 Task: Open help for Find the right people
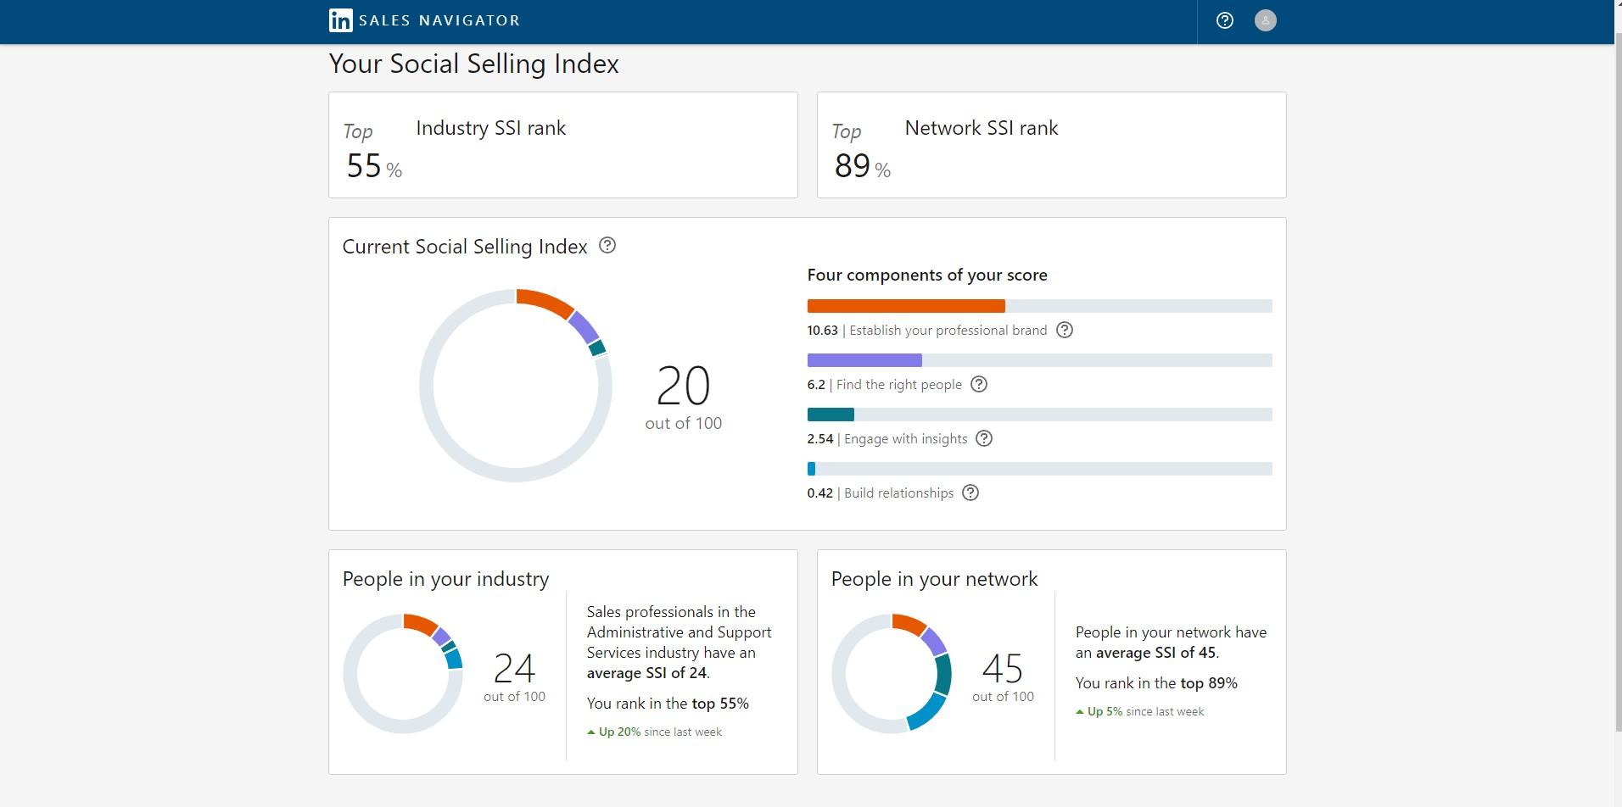click(979, 384)
